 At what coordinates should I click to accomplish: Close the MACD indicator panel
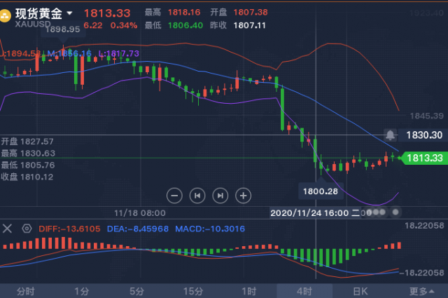7,229
